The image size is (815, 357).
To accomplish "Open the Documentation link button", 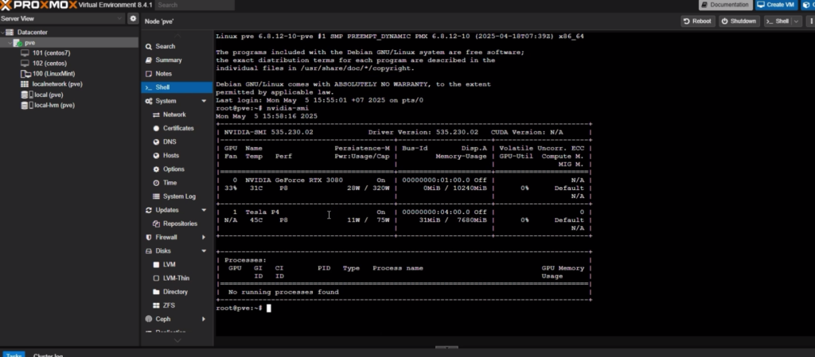I will point(725,5).
